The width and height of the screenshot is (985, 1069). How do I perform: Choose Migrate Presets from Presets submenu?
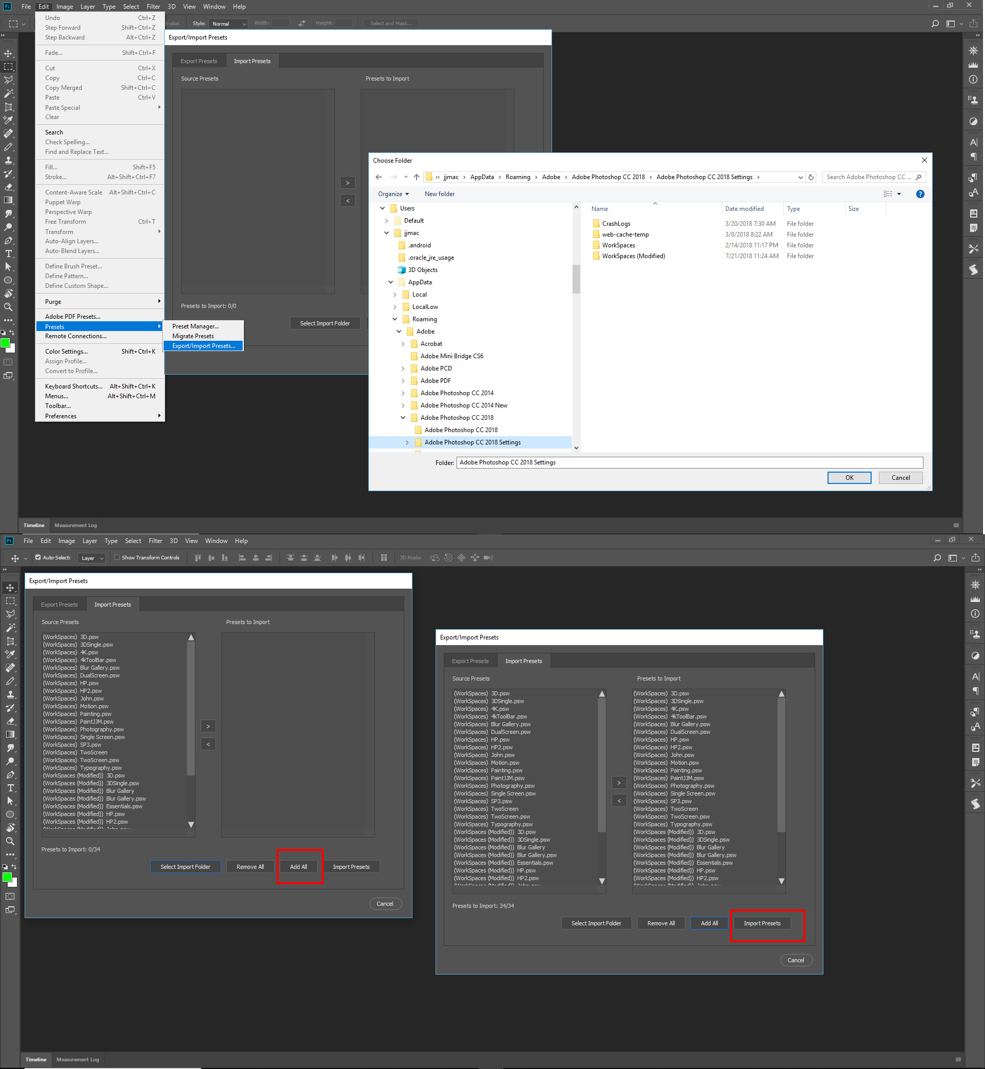[x=204, y=337]
